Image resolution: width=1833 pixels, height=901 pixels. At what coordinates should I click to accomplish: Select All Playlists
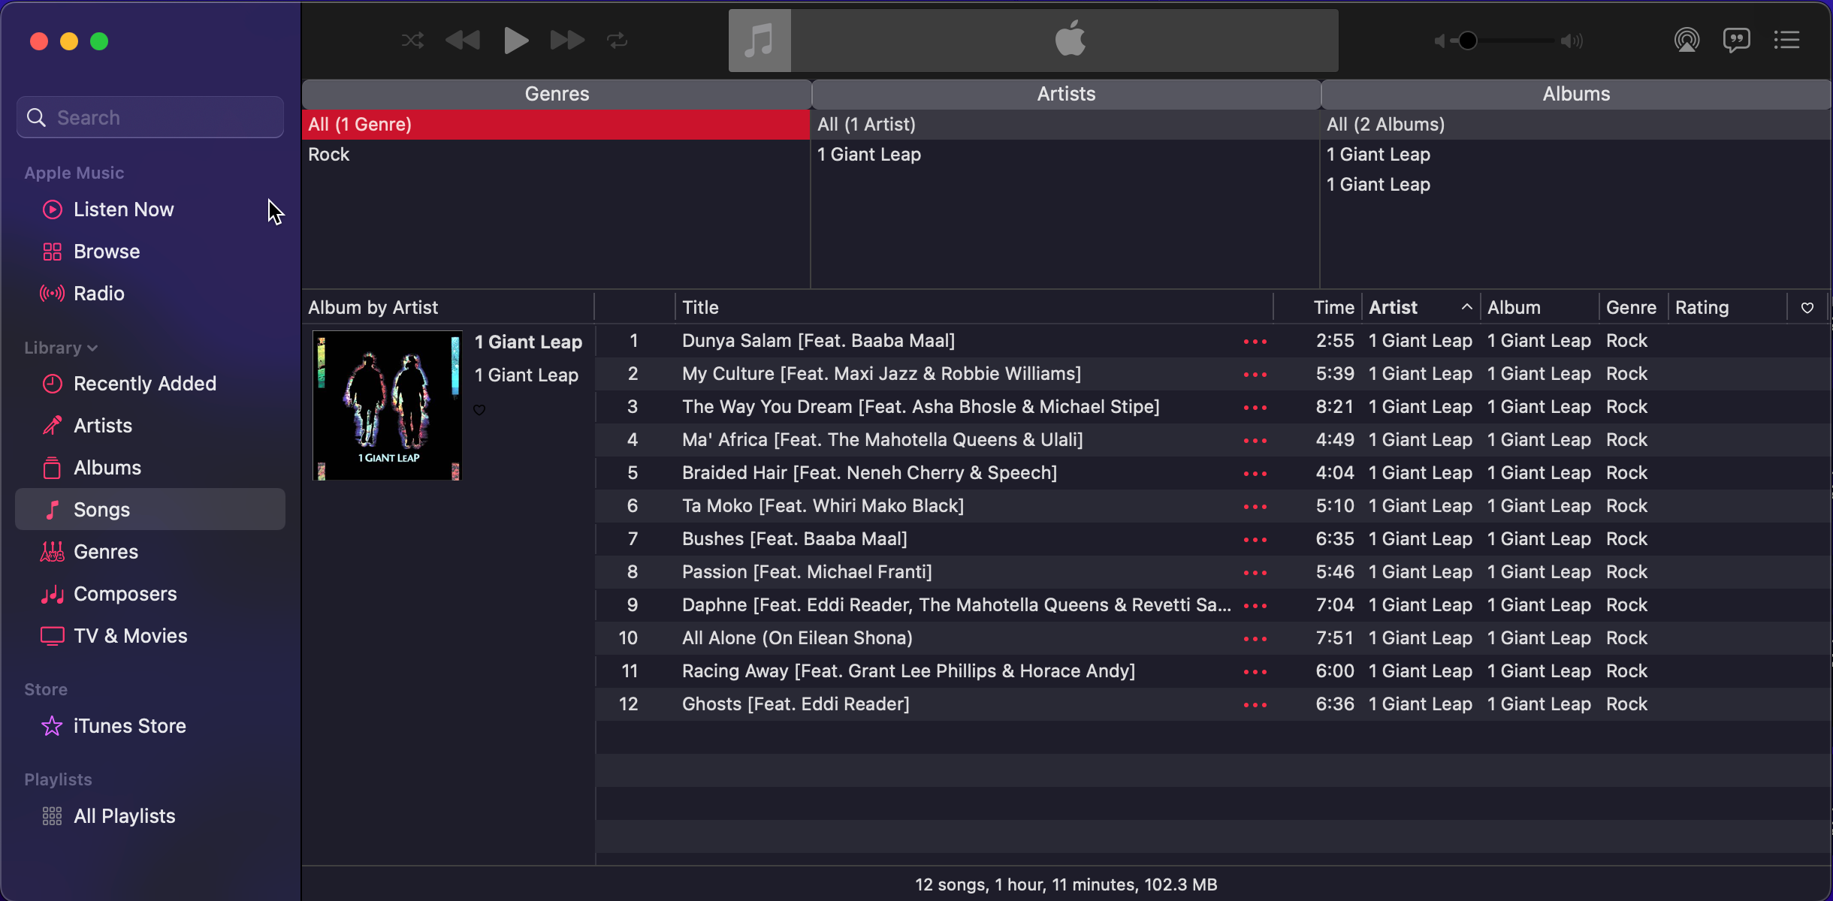(x=124, y=816)
